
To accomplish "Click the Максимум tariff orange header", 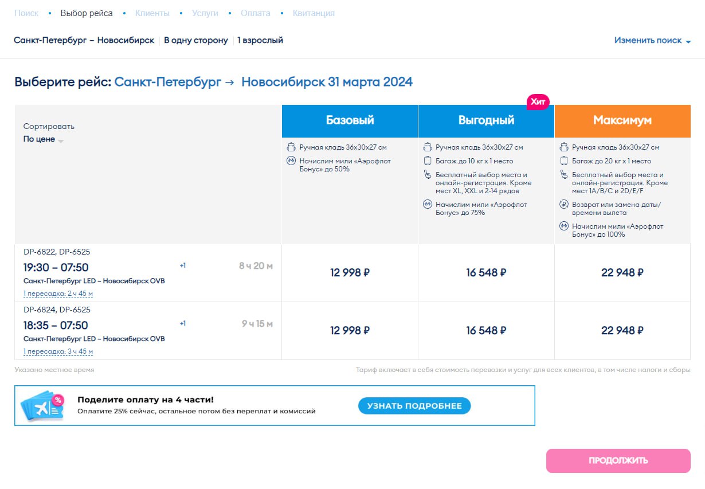I will click(622, 121).
